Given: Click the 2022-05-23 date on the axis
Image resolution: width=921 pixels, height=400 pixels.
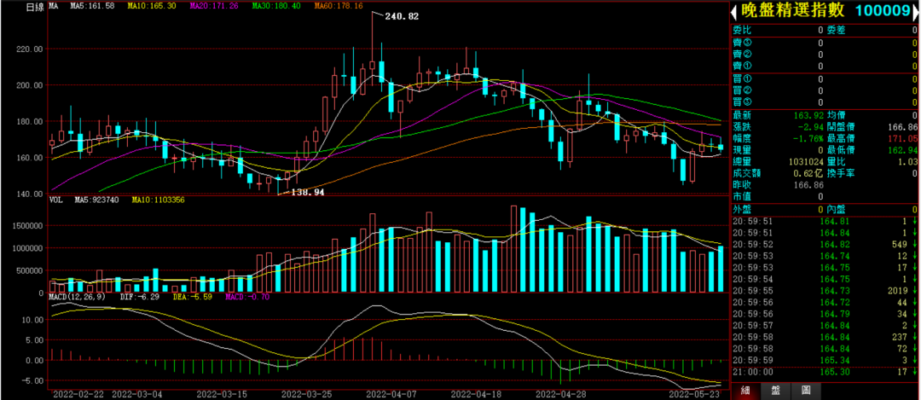Looking at the screenshot, I should click(x=696, y=394).
